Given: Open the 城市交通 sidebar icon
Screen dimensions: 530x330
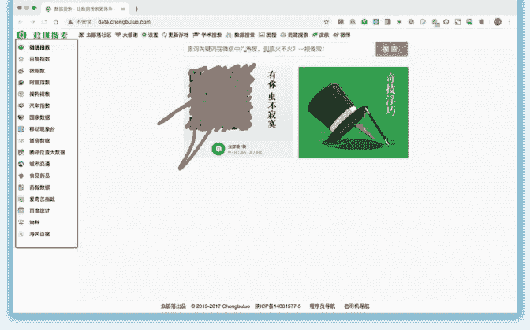Looking at the screenshot, I should point(21,164).
